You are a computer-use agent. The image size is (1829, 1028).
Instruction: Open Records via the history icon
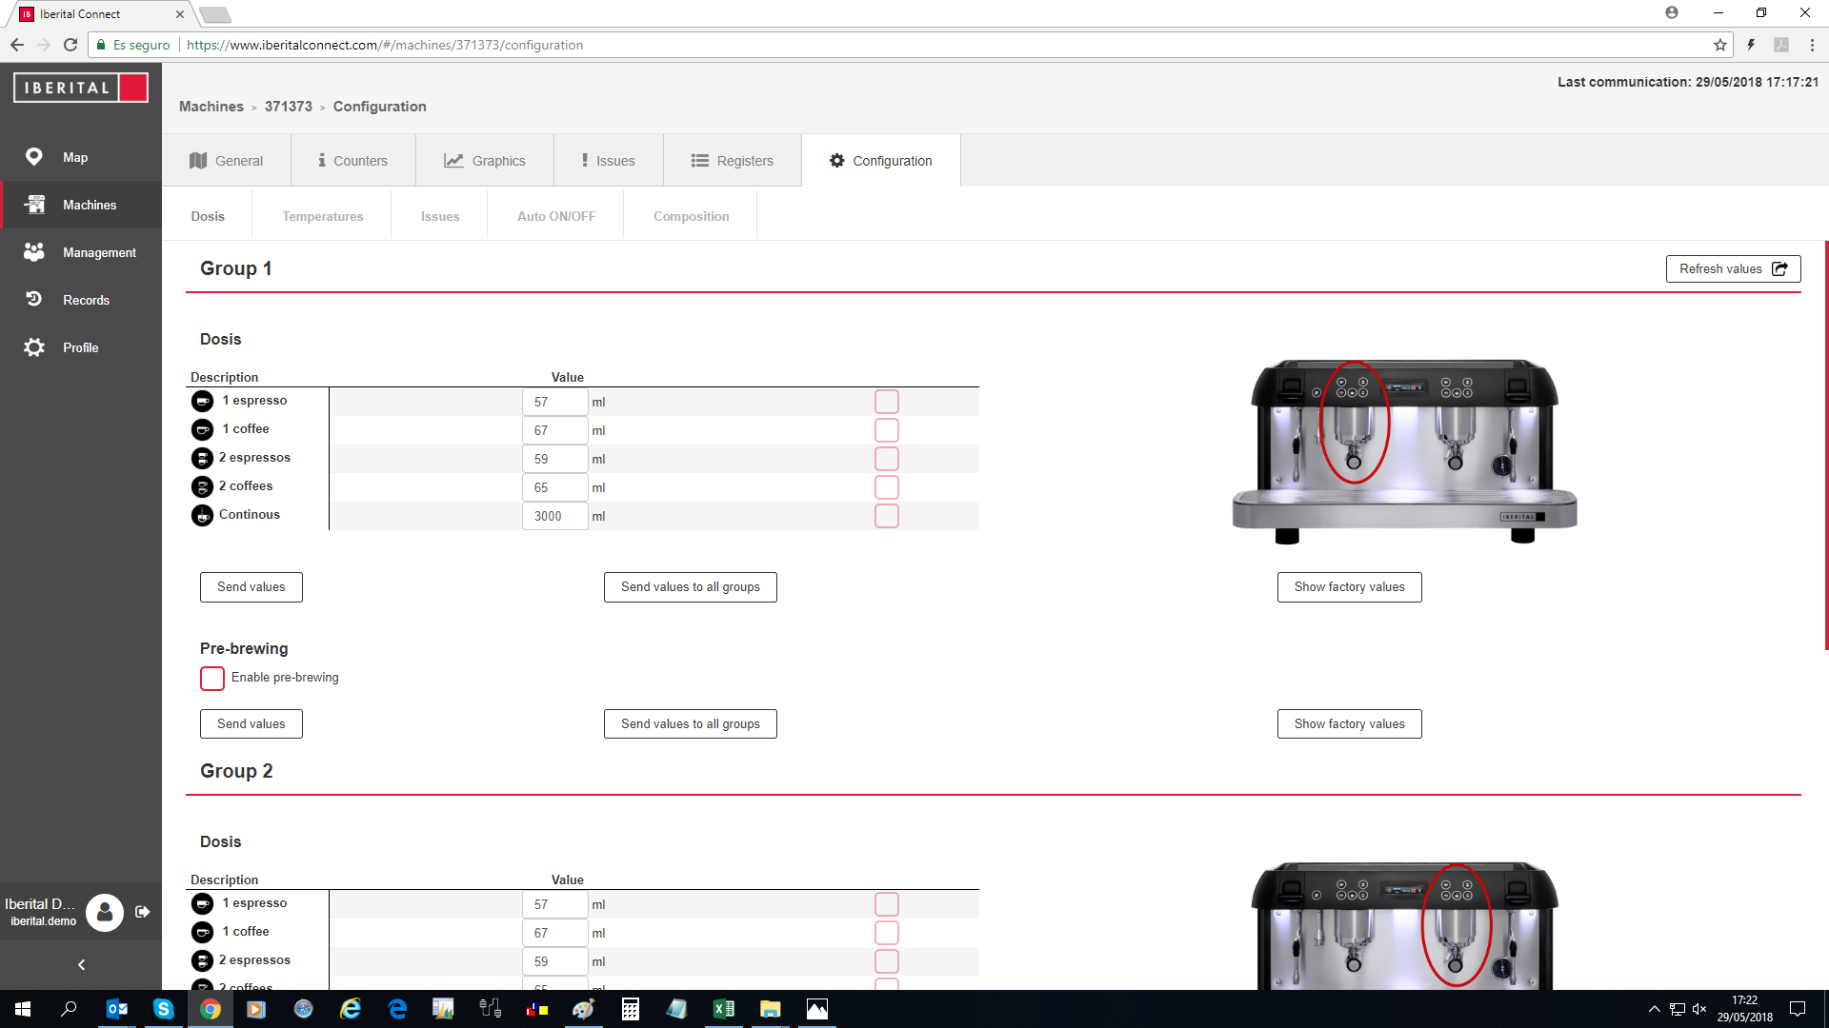(x=34, y=299)
